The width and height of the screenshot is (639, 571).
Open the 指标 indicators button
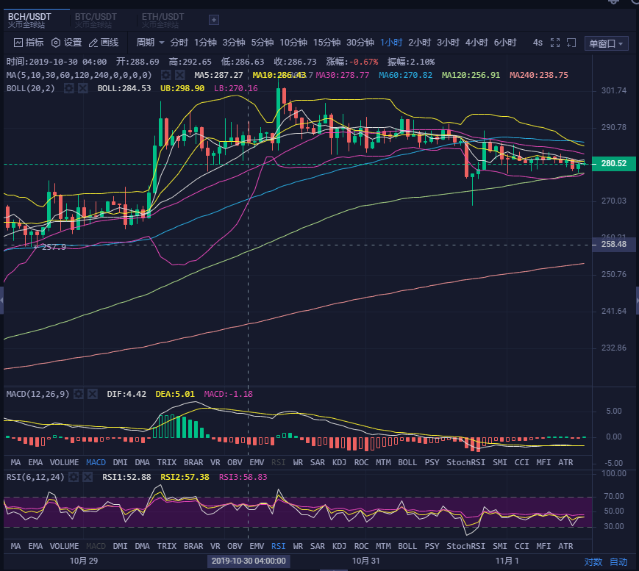click(x=29, y=43)
